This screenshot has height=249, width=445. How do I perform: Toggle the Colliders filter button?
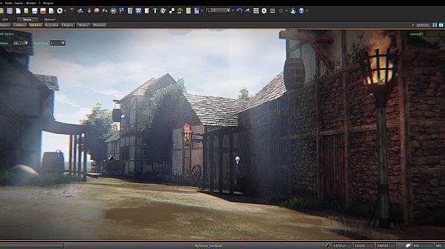point(20,25)
